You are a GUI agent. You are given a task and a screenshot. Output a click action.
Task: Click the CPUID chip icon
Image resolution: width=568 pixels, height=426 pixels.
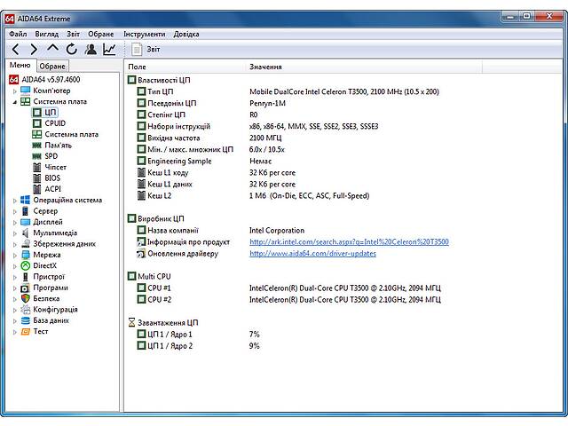pos(37,123)
